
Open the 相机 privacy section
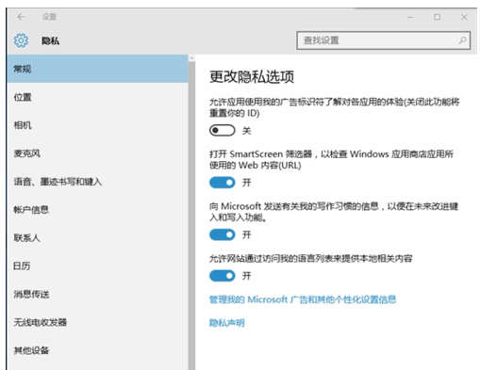pos(97,125)
